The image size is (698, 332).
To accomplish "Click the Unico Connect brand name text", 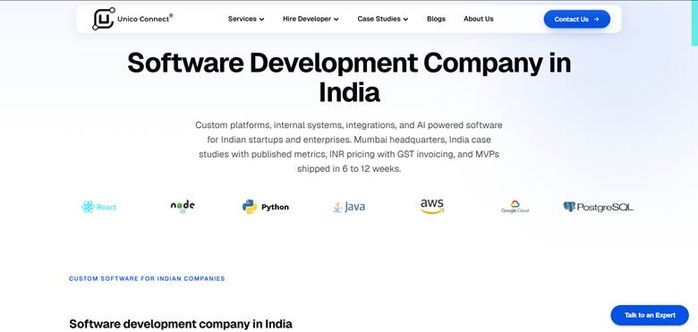I will 144,19.
